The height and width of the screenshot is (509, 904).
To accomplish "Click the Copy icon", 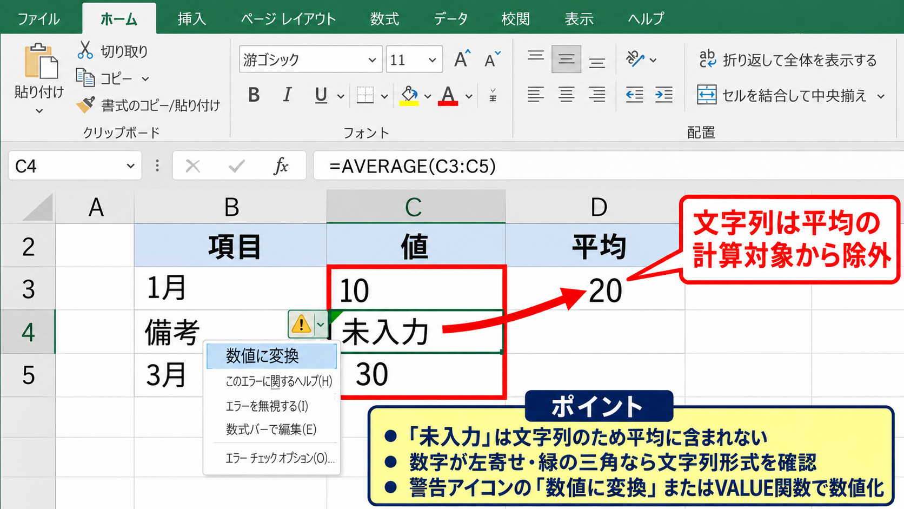I will tap(85, 78).
